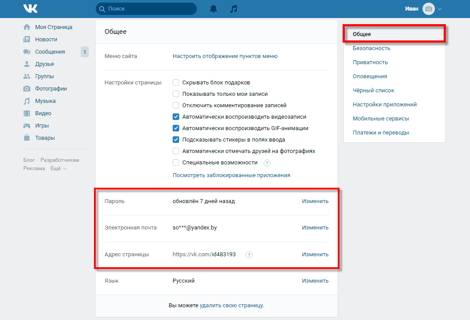This screenshot has height=320, width=470.
Task: Open Моя Страница in sidebar
Action: coord(54,27)
